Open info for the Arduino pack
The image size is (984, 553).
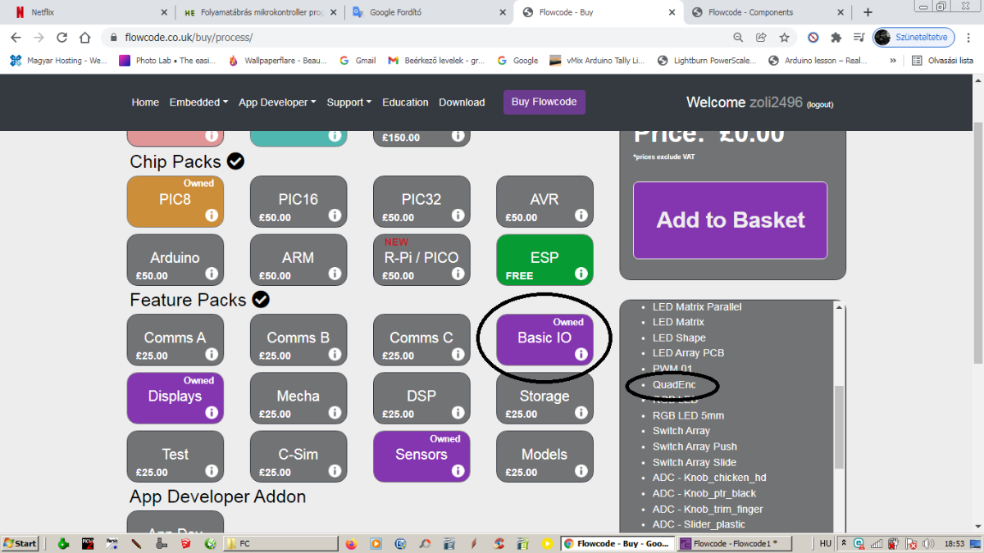(212, 274)
